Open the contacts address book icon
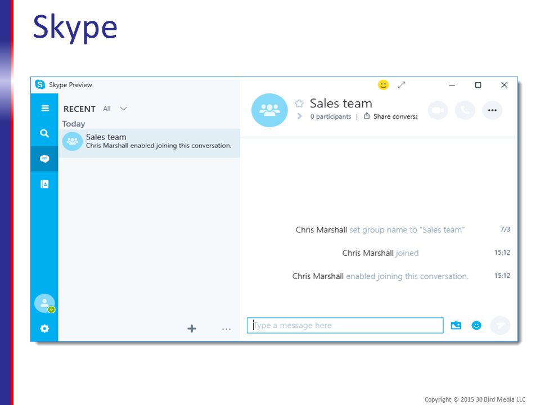The image size is (540, 405). point(44,184)
